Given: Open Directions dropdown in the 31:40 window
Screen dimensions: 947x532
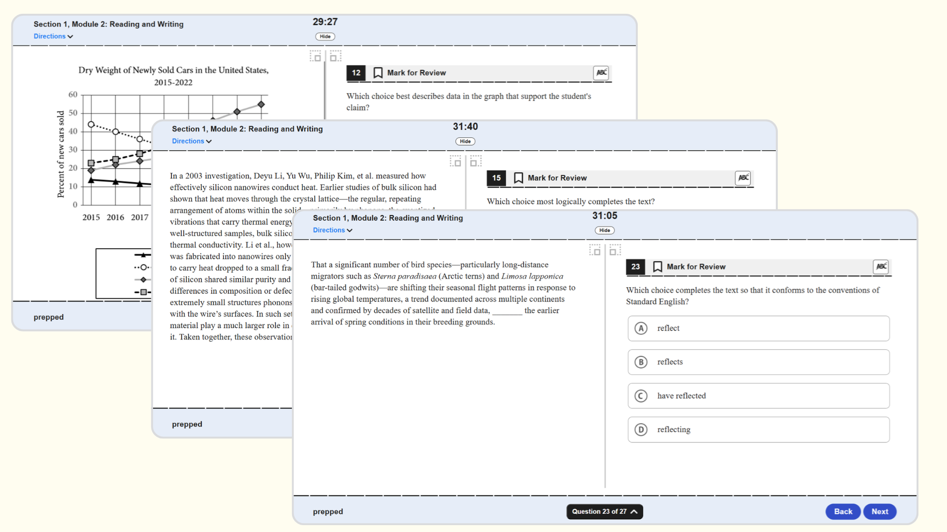Looking at the screenshot, I should pyautogui.click(x=191, y=141).
